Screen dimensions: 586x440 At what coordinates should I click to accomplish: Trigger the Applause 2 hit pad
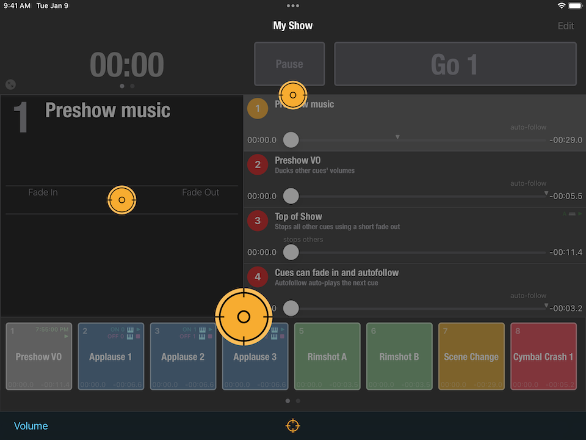(183, 356)
